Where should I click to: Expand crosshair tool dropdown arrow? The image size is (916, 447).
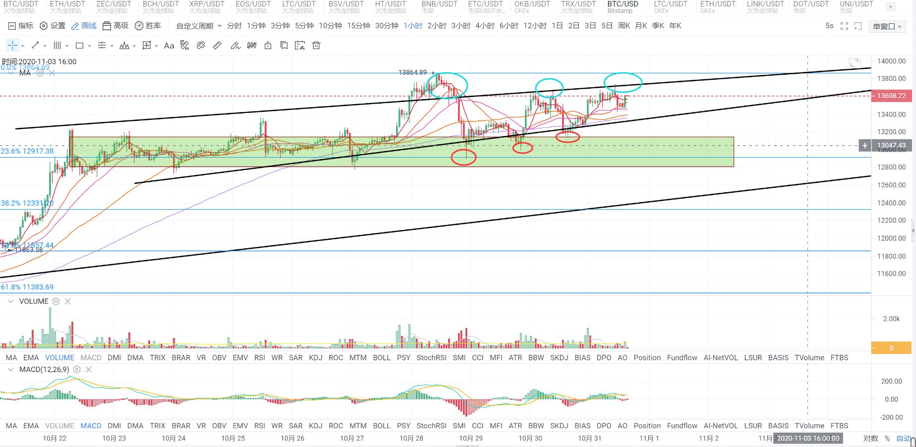coord(22,46)
